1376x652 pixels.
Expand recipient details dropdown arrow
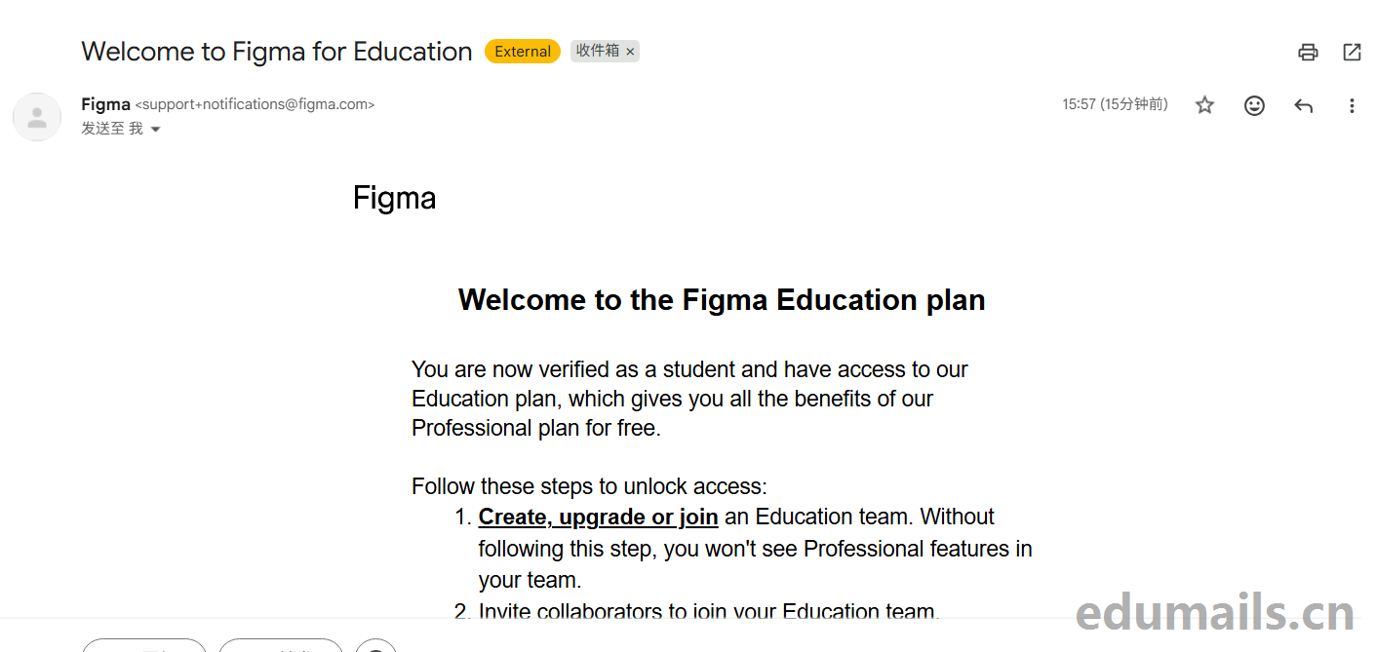coord(155,130)
